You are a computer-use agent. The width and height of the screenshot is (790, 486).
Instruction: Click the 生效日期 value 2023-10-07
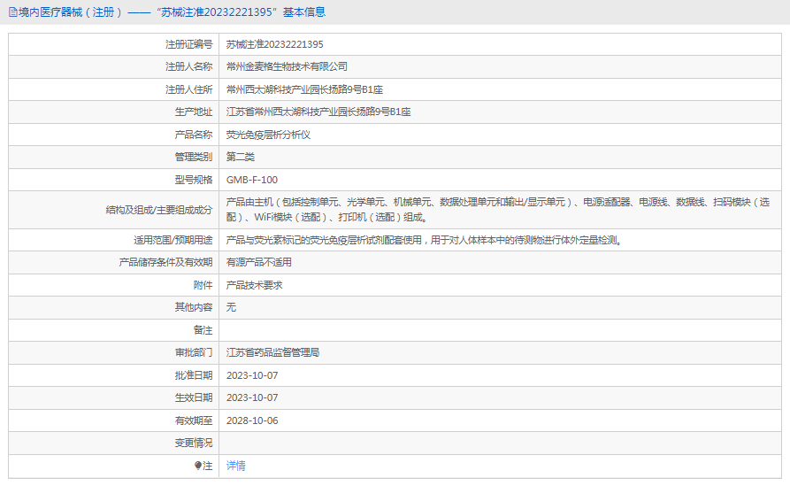coord(252,397)
